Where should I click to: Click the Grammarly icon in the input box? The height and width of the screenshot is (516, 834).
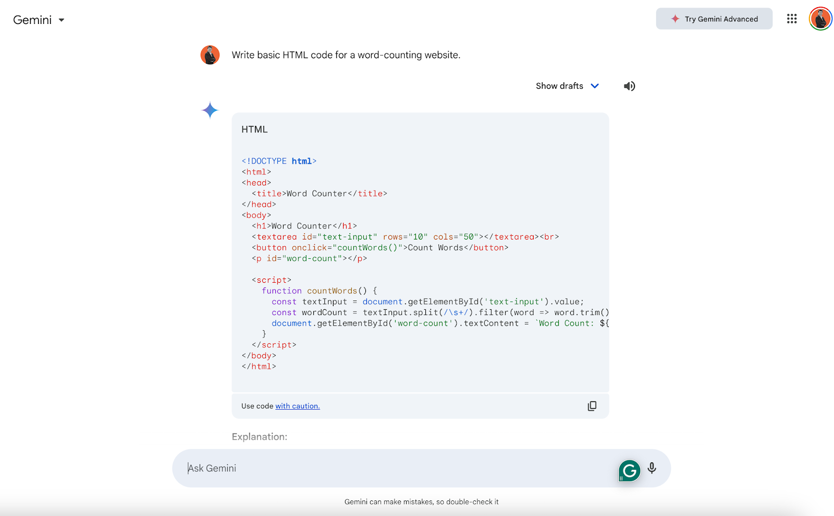tap(629, 470)
